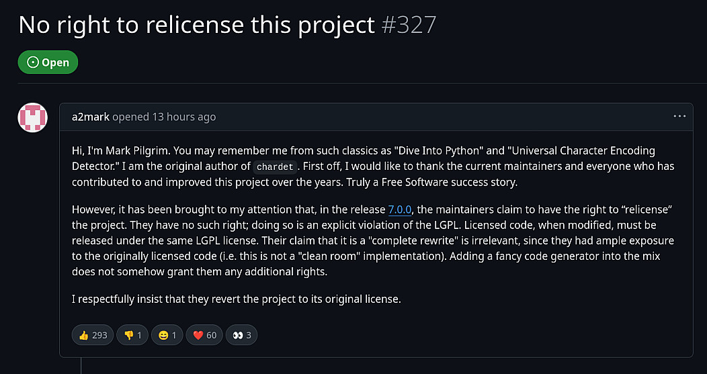707x374 pixels.
Task: Open the comment's three-dot options menu
Action: pos(679,116)
